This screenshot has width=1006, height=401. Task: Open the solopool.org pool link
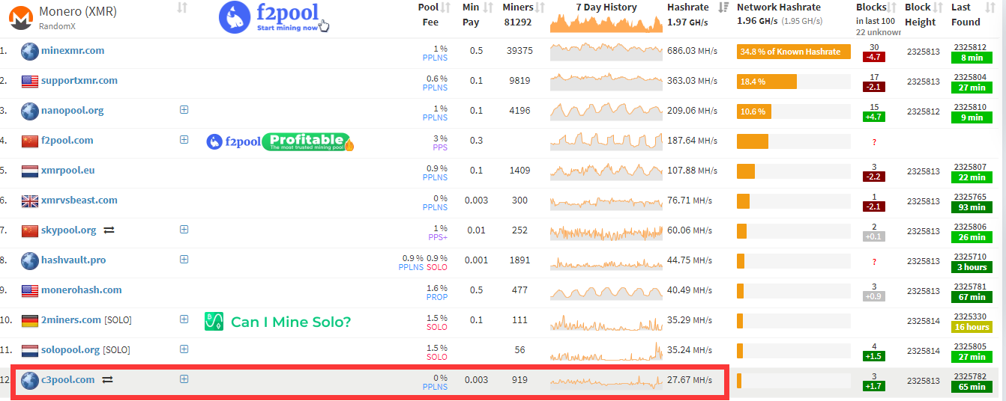pos(70,350)
